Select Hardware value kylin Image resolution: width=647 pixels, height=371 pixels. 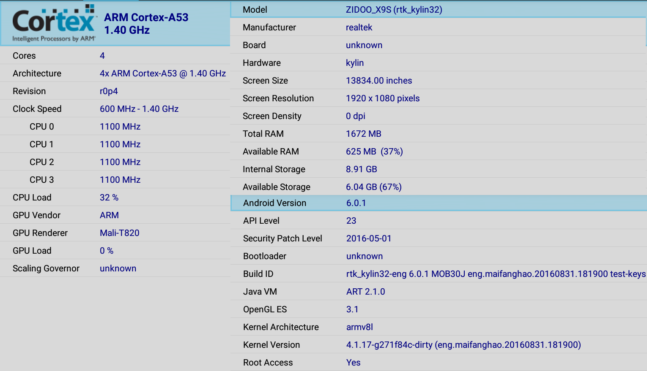pos(355,63)
